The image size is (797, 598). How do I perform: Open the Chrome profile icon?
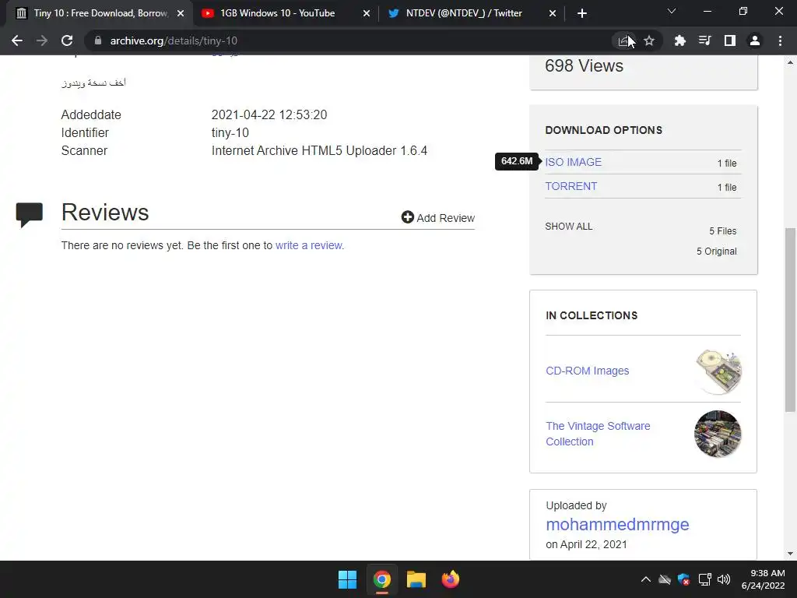coord(755,40)
